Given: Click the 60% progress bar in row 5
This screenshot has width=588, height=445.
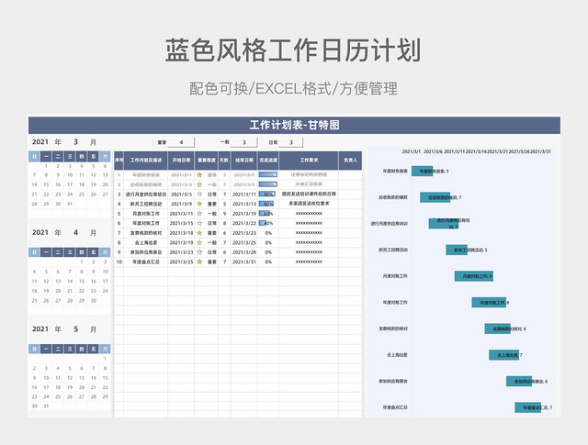Looking at the screenshot, I should pyautogui.click(x=265, y=214).
